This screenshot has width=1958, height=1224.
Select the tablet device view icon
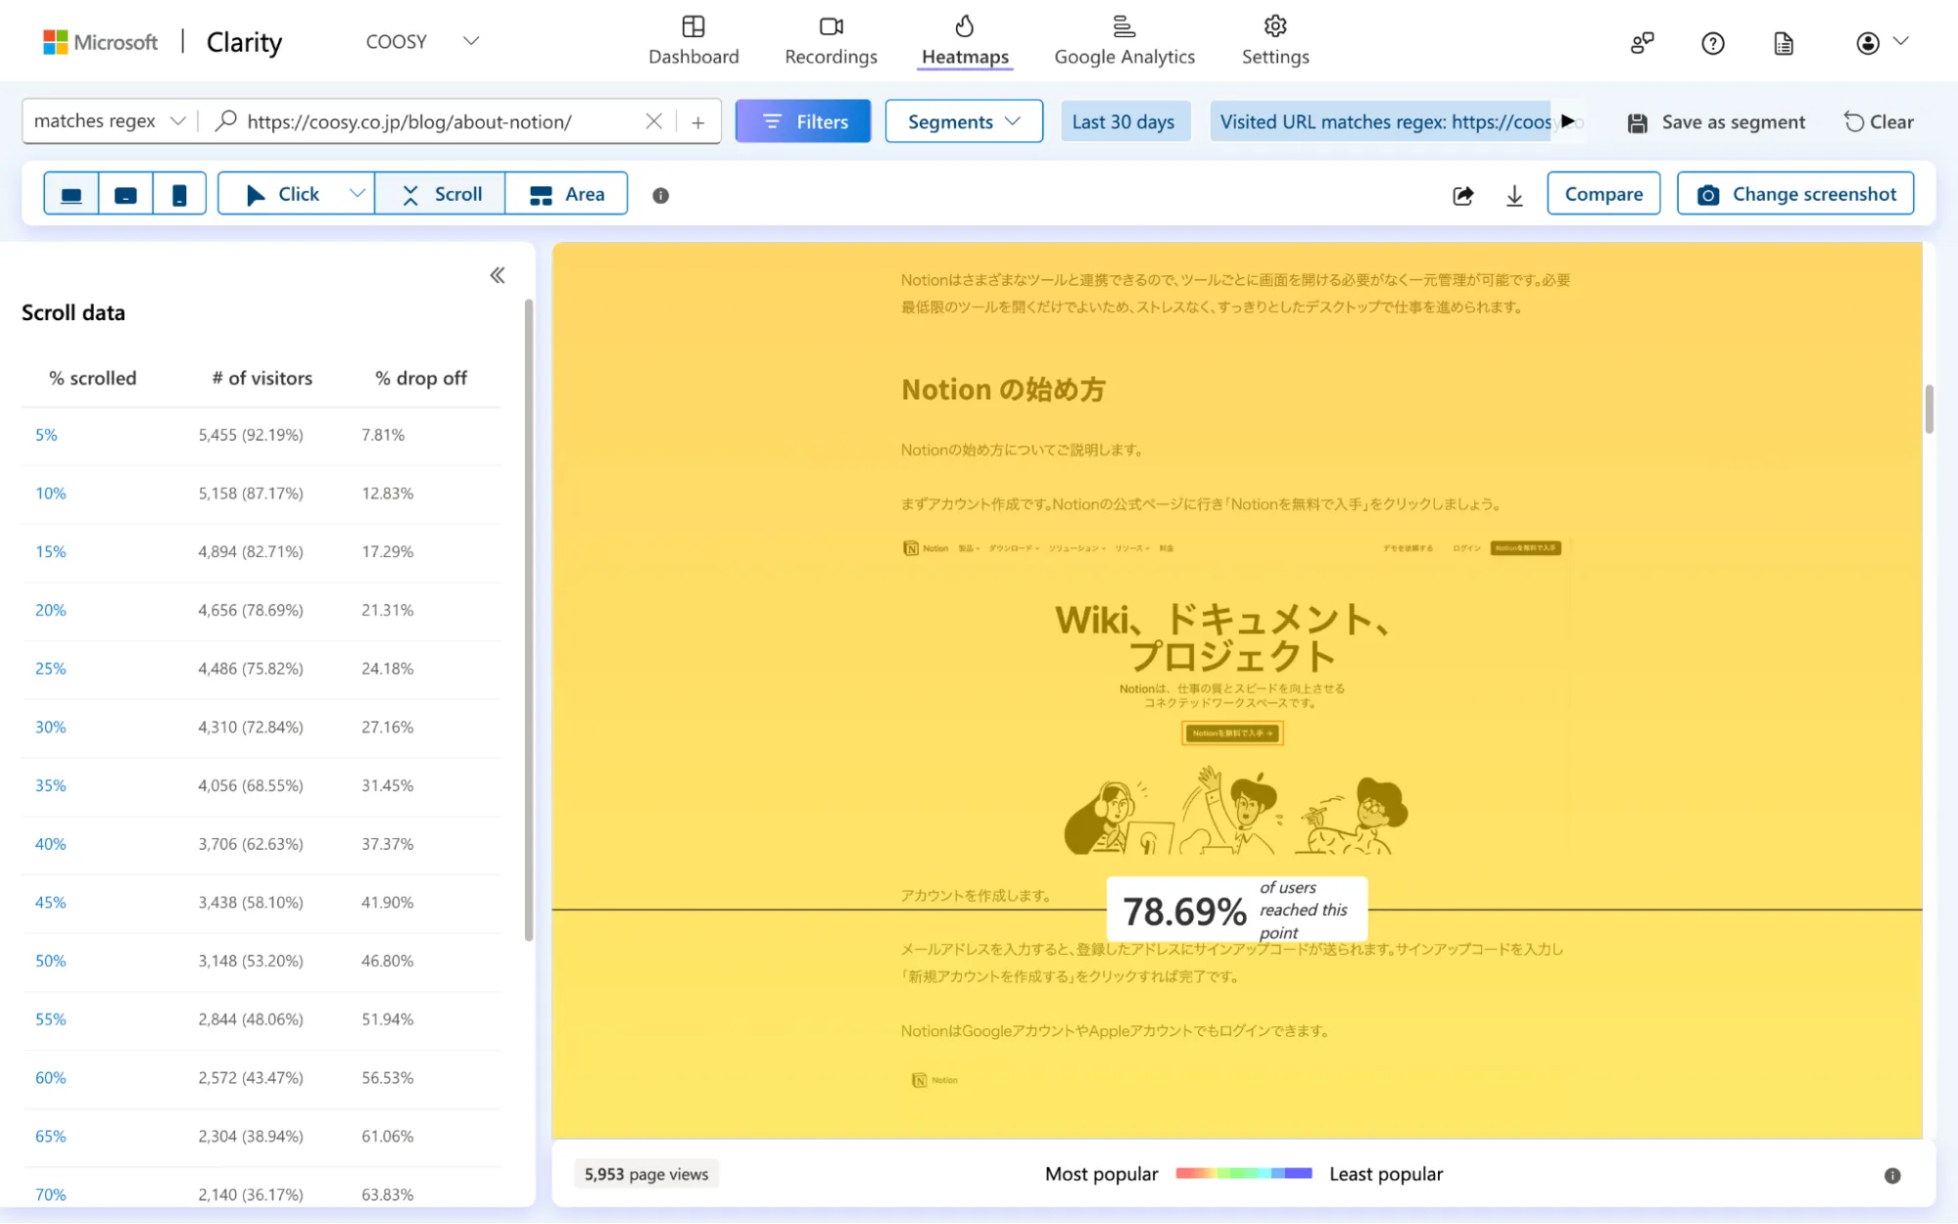point(125,194)
